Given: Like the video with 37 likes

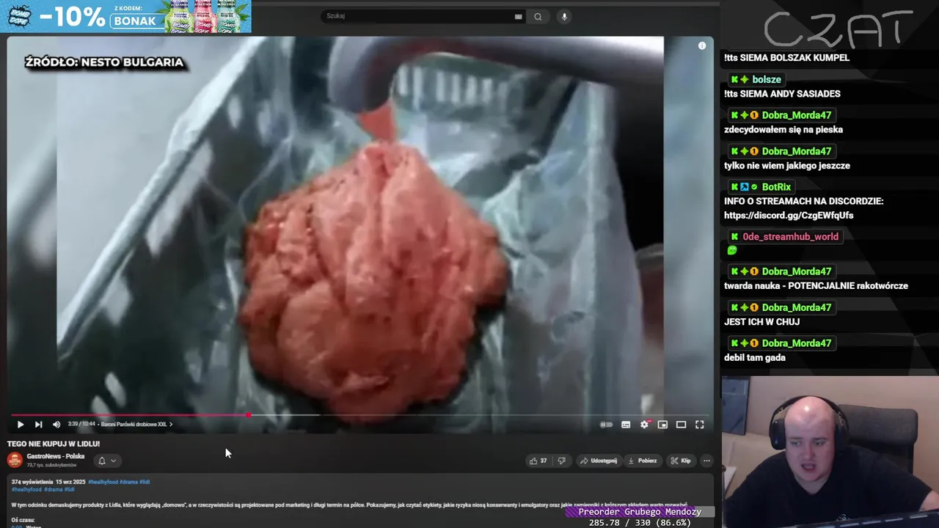Looking at the screenshot, I should [x=538, y=461].
